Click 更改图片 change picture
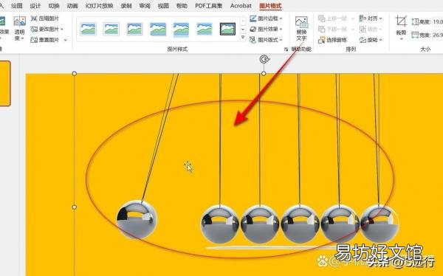 click(47, 29)
